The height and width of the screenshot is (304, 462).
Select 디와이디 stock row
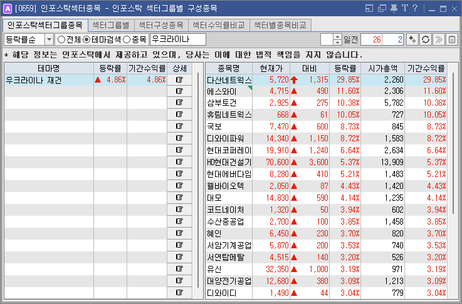tap(326, 293)
